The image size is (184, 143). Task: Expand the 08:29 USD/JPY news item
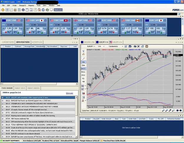point(2,97)
